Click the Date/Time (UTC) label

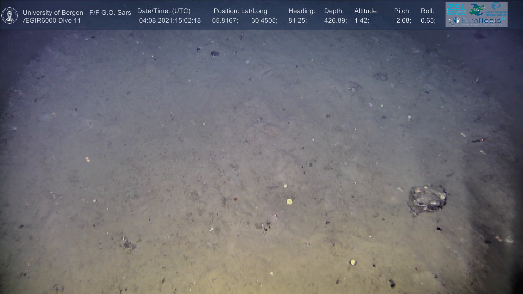coord(164,11)
